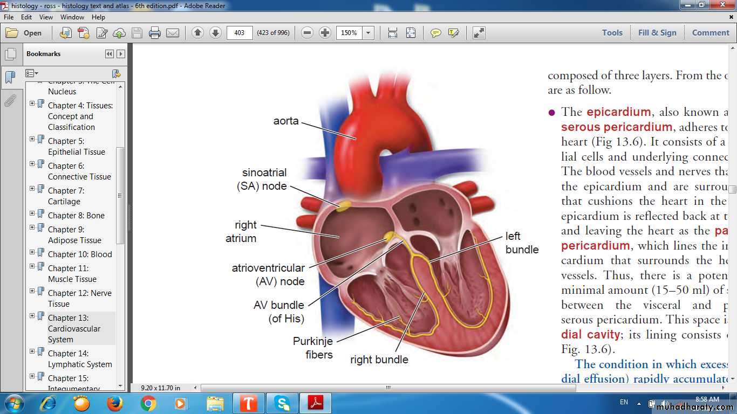
Task: Click the page number input field
Action: 240,33
